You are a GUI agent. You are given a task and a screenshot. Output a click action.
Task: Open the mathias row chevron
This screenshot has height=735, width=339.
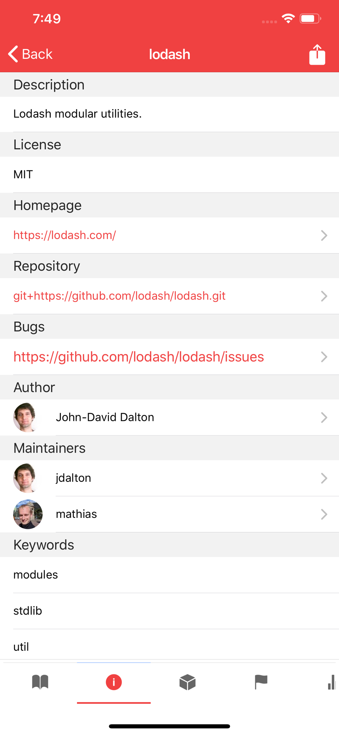pyautogui.click(x=324, y=514)
